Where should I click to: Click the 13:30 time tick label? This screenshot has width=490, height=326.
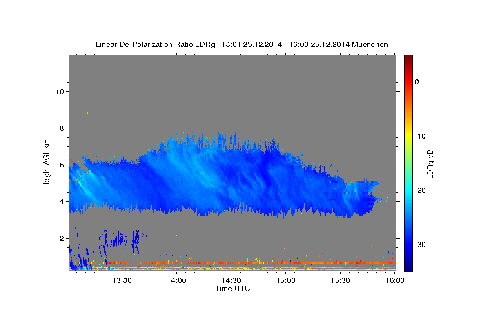122,281
